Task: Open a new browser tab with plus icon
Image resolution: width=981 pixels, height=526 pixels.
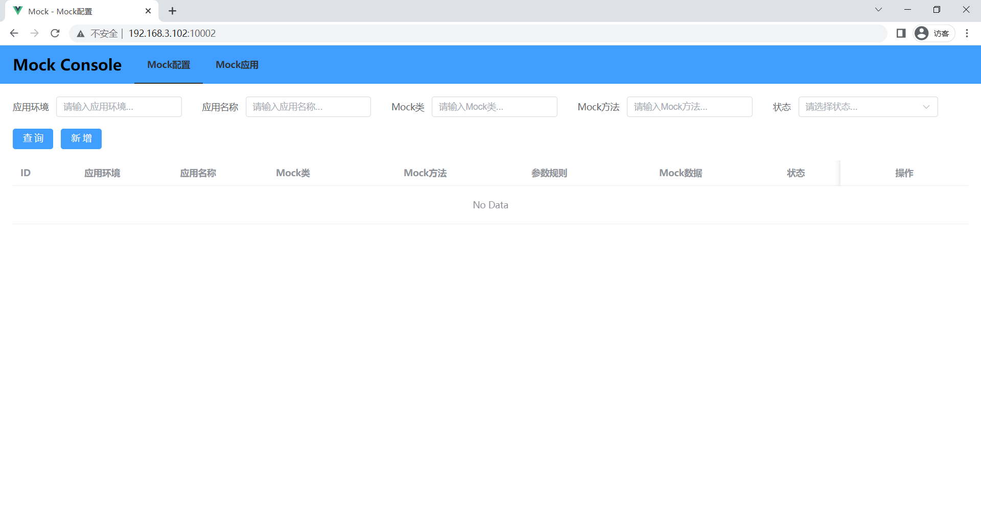Action: [x=172, y=11]
